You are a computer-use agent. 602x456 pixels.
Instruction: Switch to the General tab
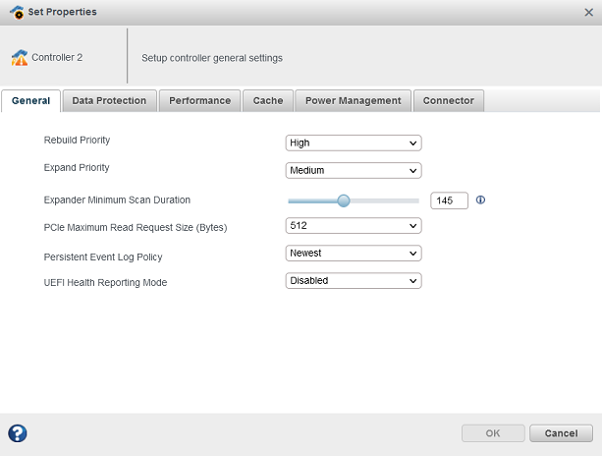tap(31, 100)
